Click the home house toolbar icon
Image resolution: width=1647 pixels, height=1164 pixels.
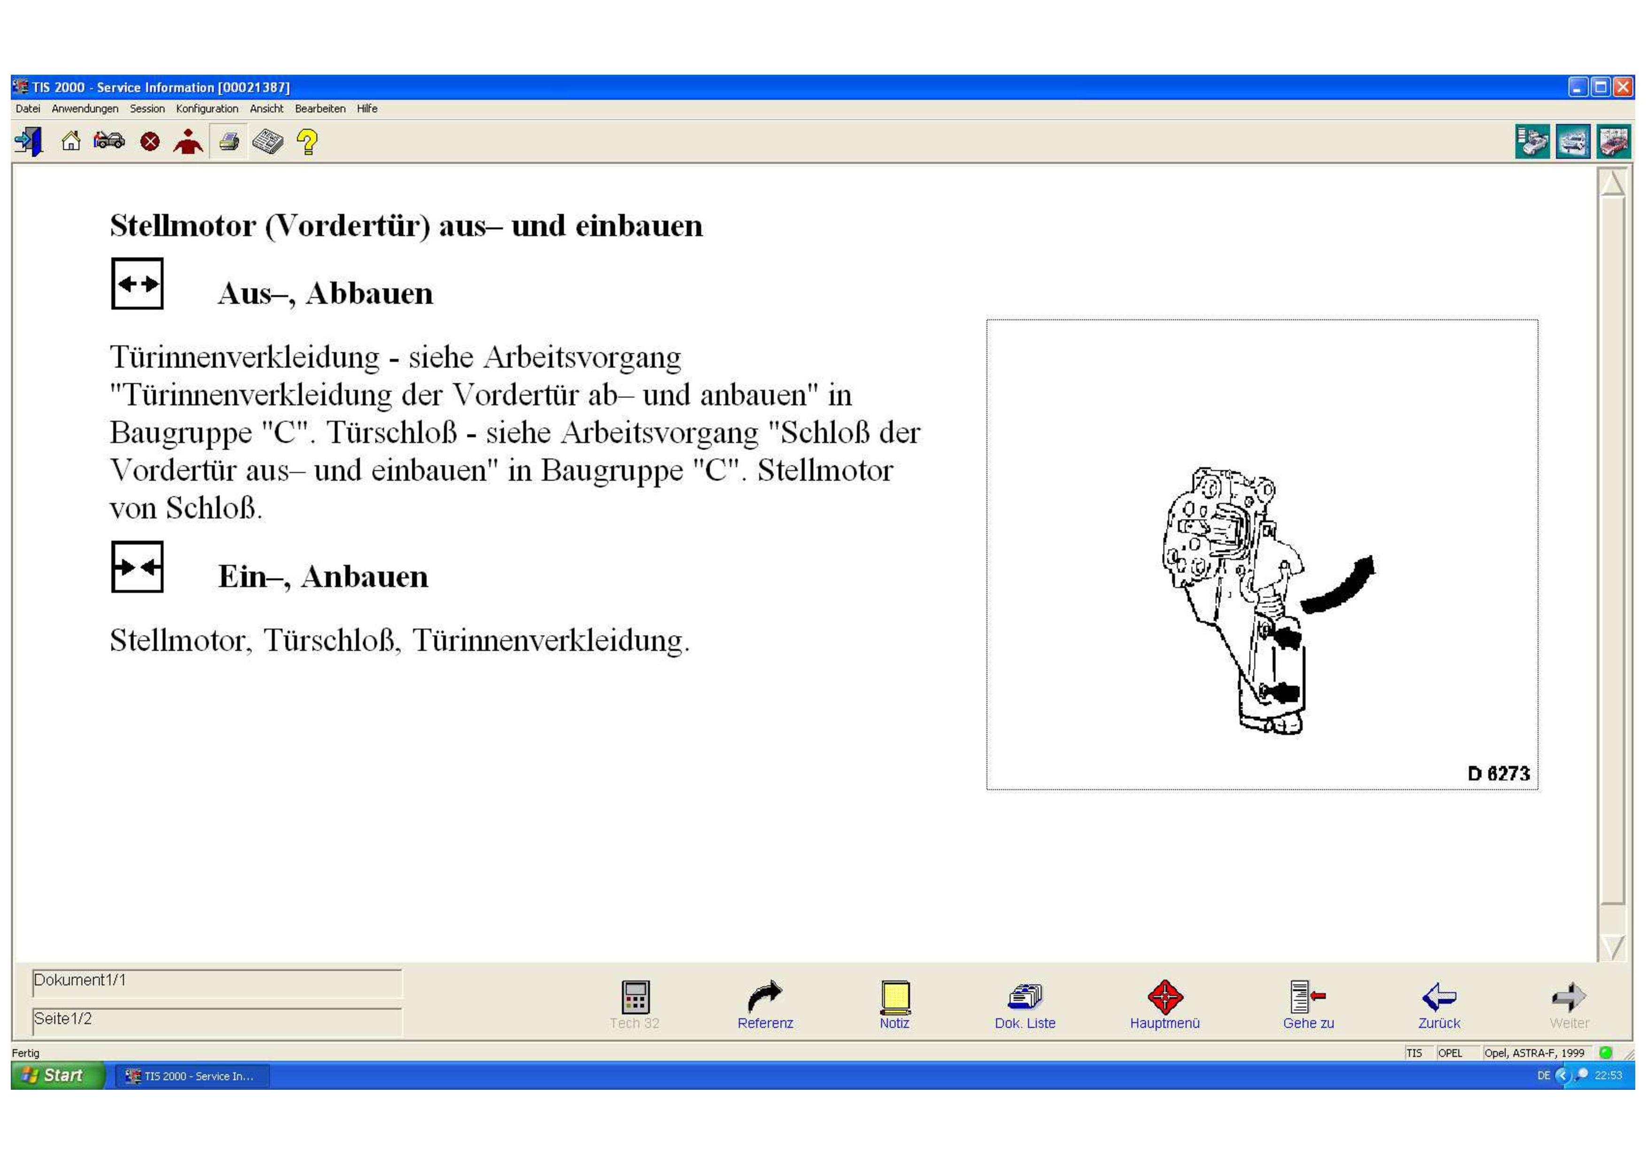coord(70,141)
